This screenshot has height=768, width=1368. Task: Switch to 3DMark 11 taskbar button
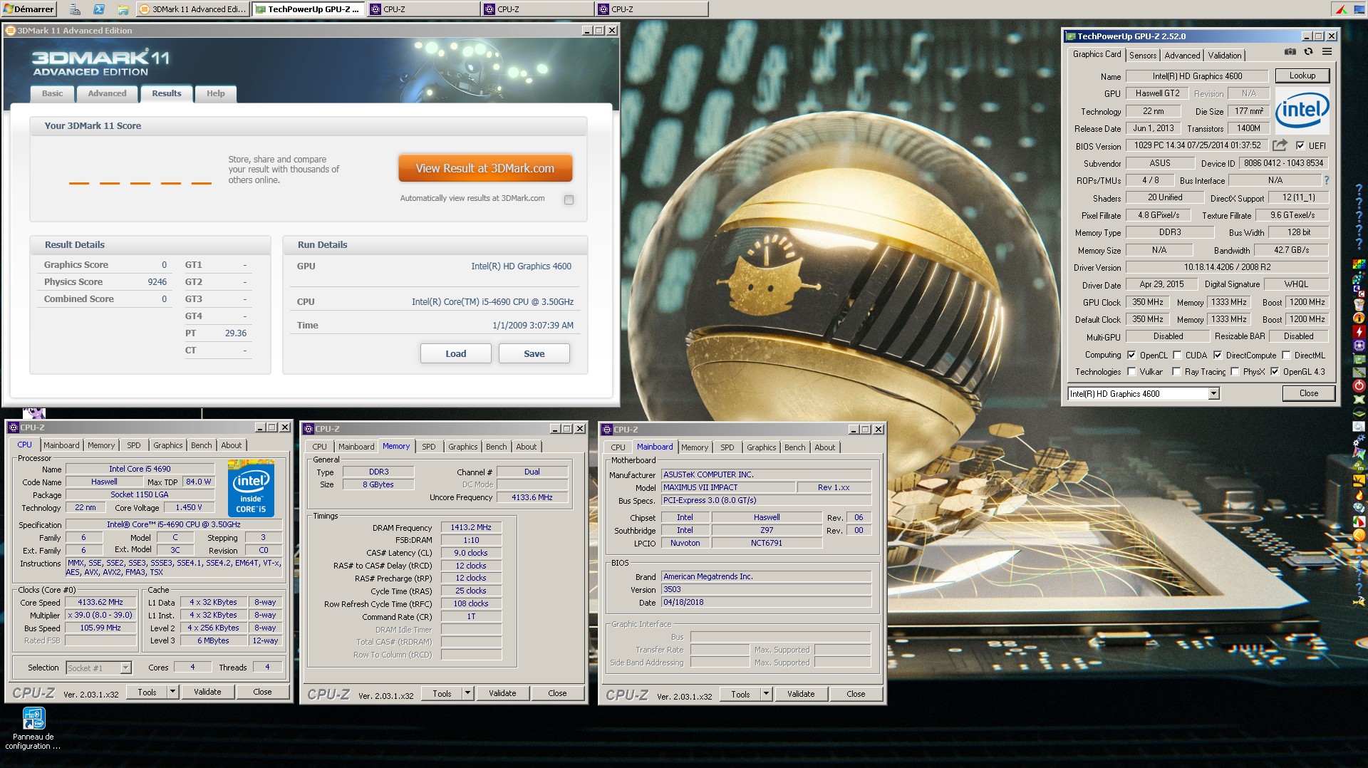pyautogui.click(x=192, y=9)
